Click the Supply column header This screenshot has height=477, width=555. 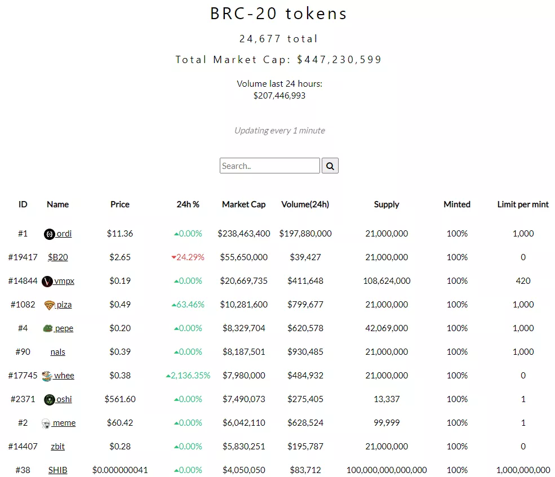[x=387, y=204]
